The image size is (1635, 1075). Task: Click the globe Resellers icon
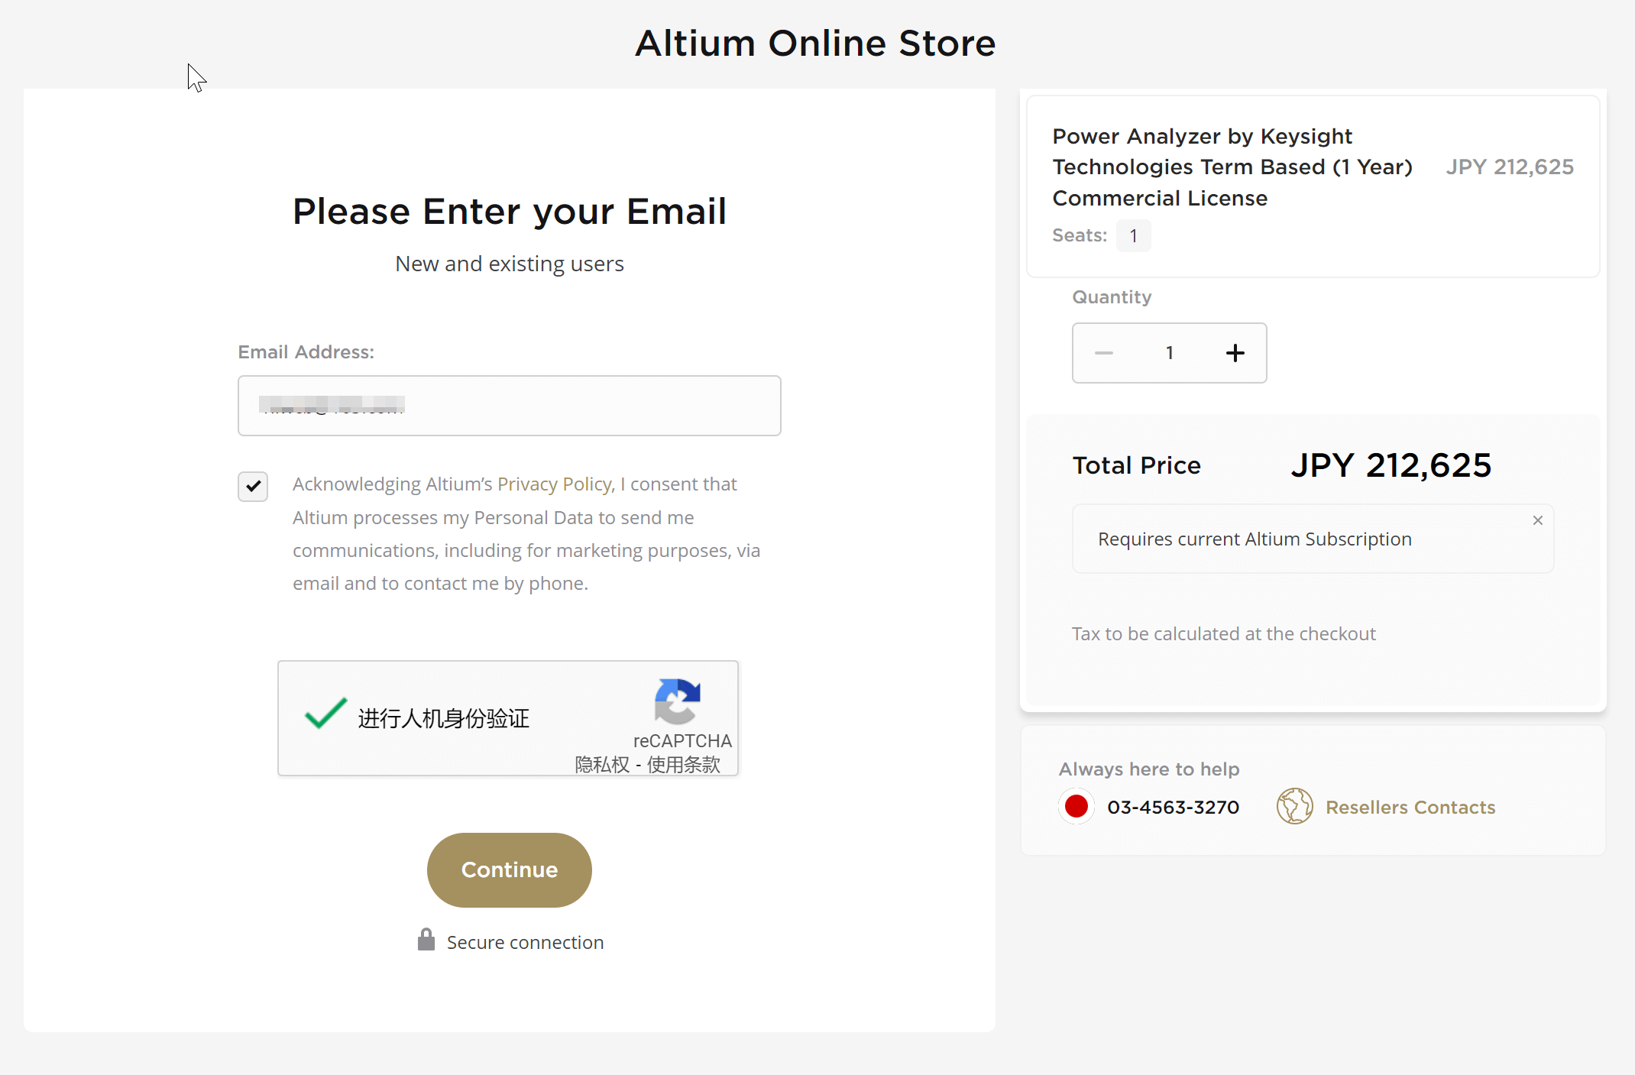click(x=1294, y=807)
